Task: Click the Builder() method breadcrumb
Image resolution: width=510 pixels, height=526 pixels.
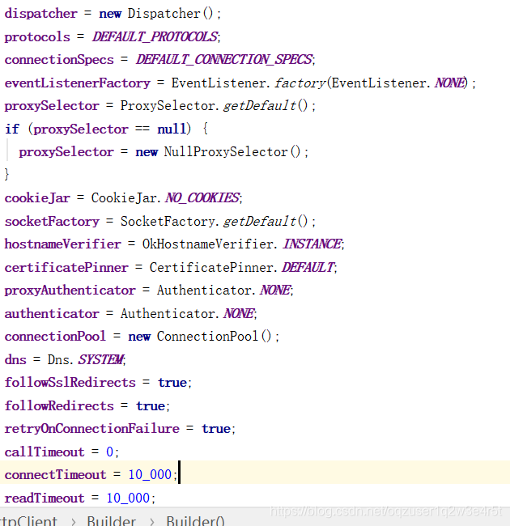Action: click(x=195, y=521)
